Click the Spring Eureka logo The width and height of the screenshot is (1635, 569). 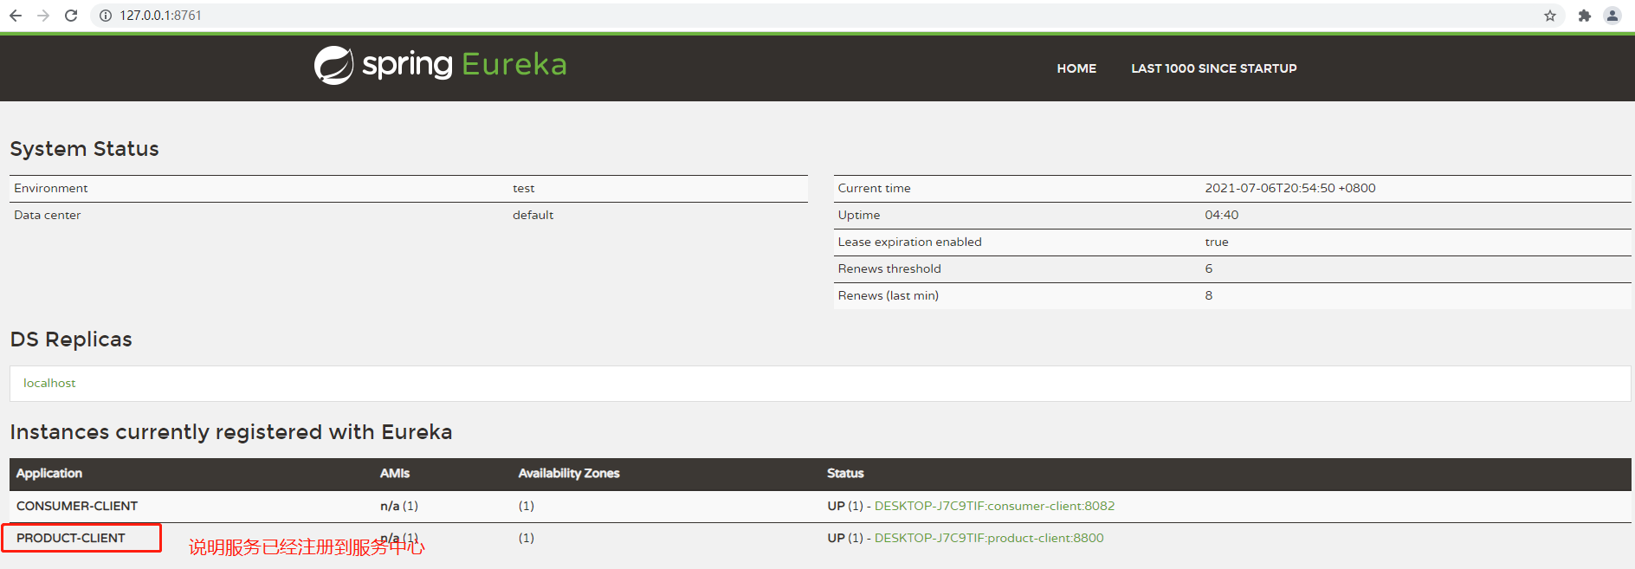[440, 65]
